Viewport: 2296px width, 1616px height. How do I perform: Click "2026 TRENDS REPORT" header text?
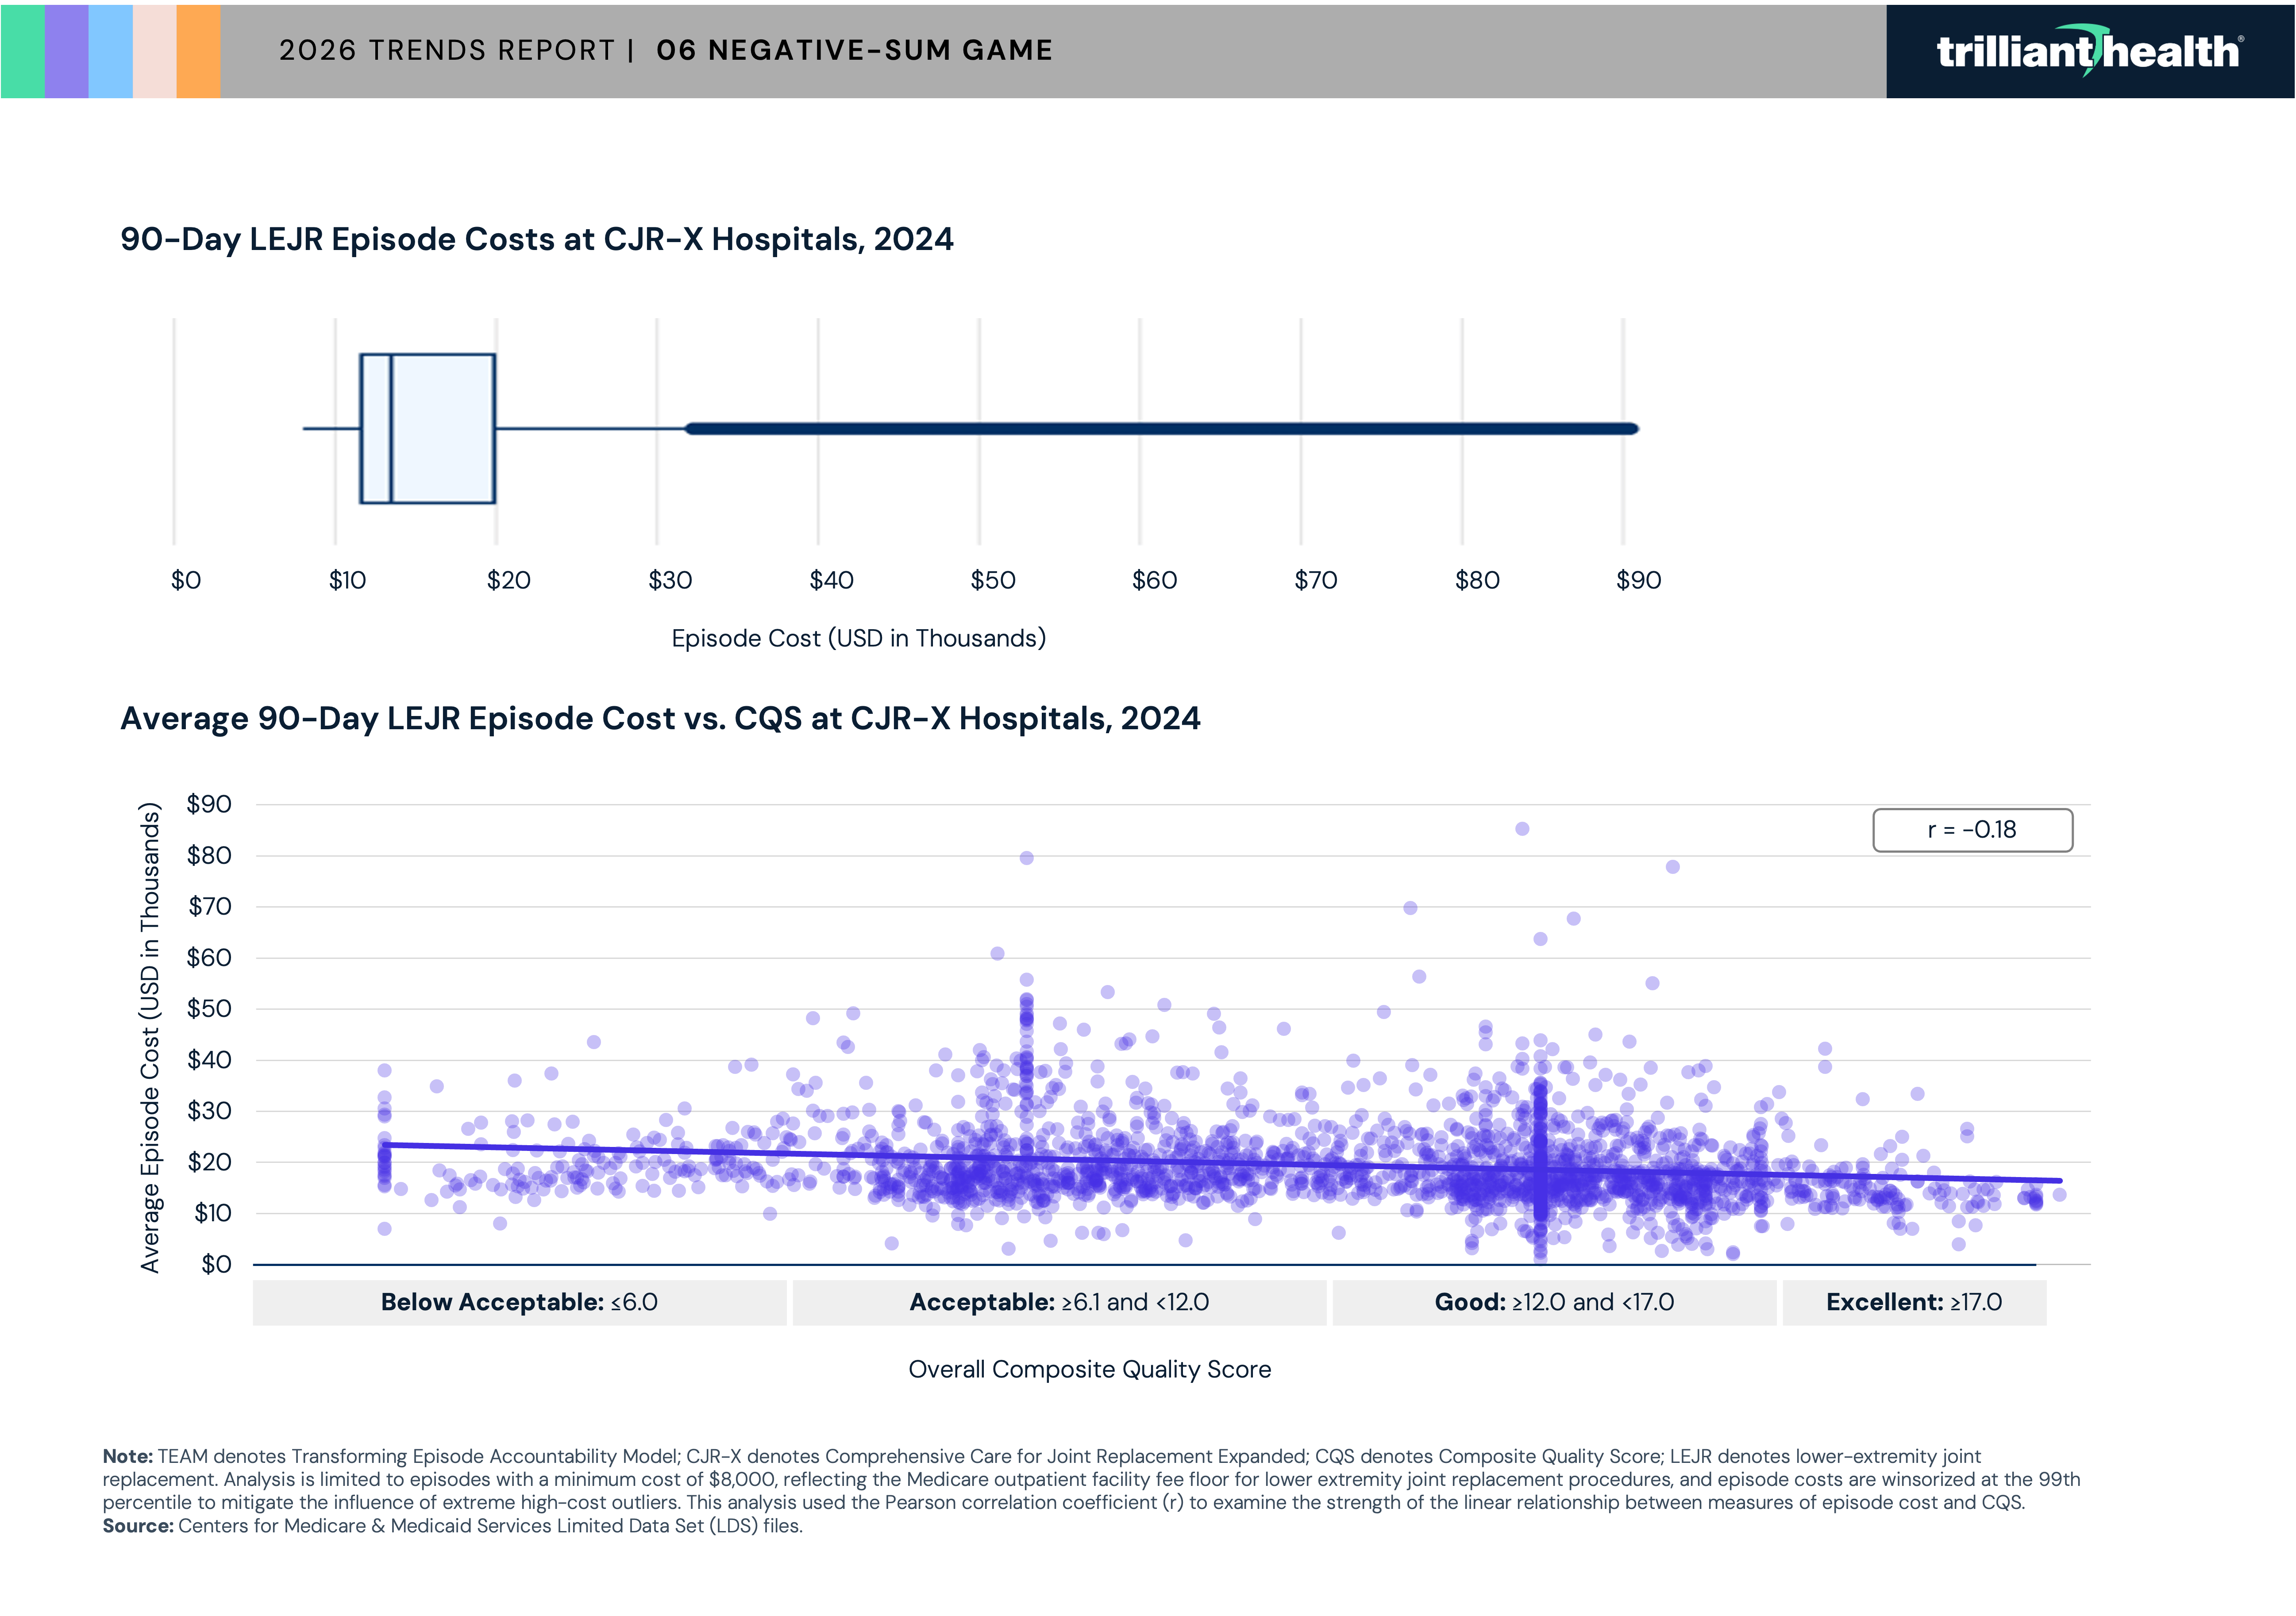click(x=447, y=50)
